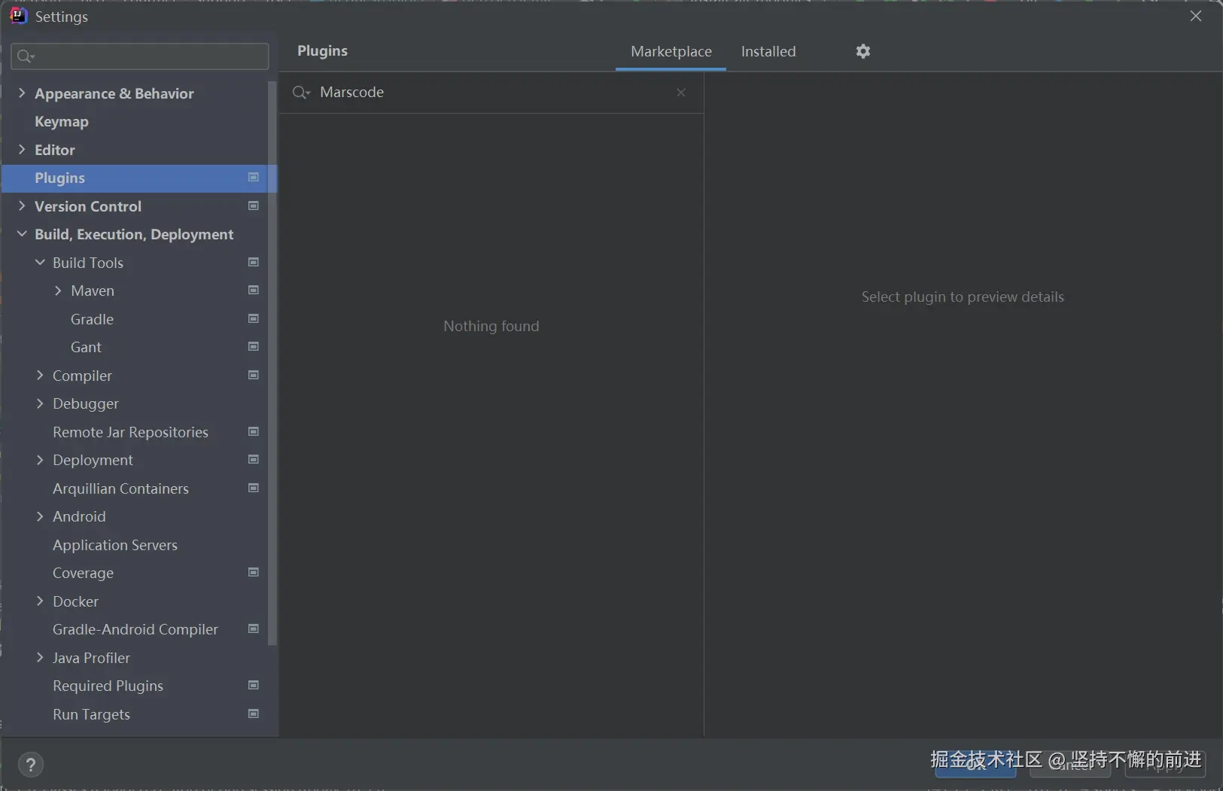Click the project-level icon beside Maven
The image size is (1223, 791).
point(254,290)
